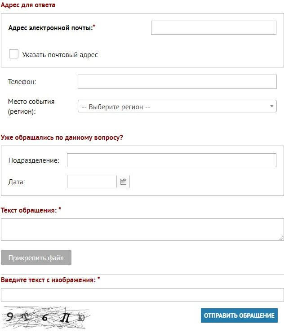Click the 'Подразделение' label
The width and height of the screenshot is (289, 333).
(34, 160)
